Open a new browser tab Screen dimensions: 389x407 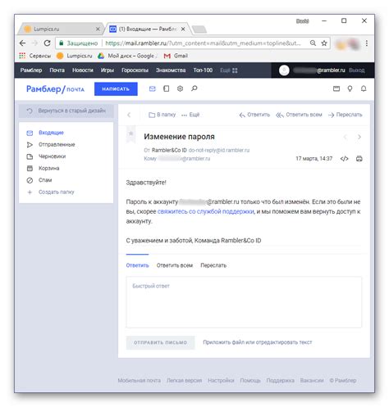[x=199, y=29]
